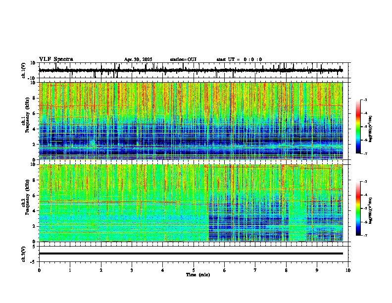Click the '-3' label on ch.1 color scale
Viewport: 392px width, 303px height.
[365, 100]
